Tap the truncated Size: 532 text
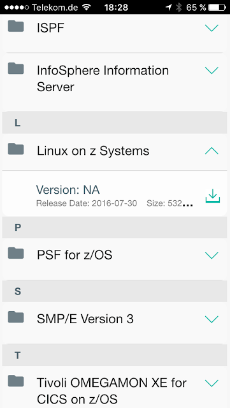Viewport: 230px width, 408px height. (x=169, y=203)
